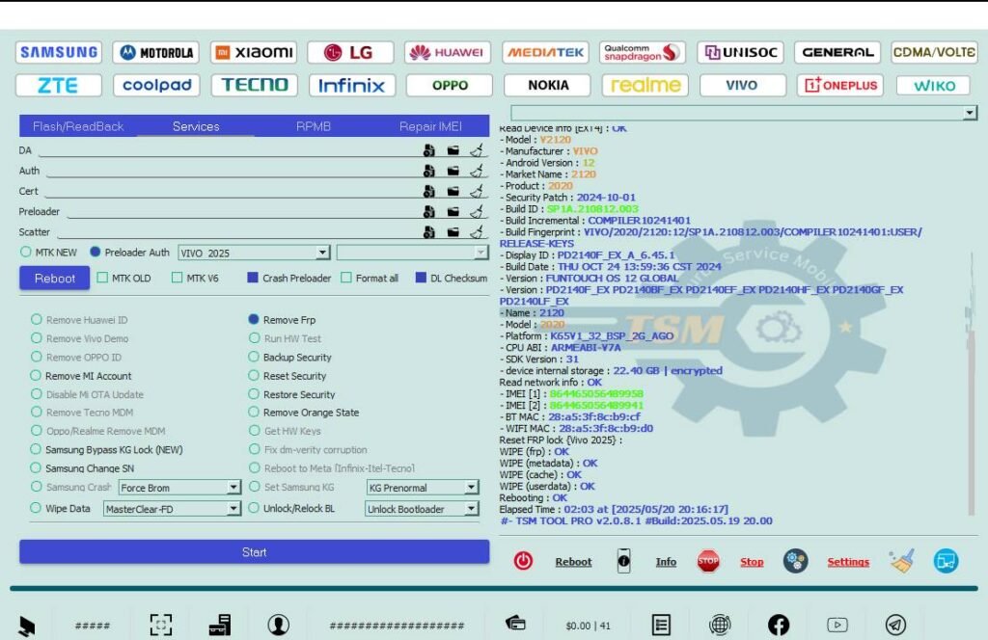988x640 pixels.
Task: Click the folder icon in DA row
Action: pos(453,150)
